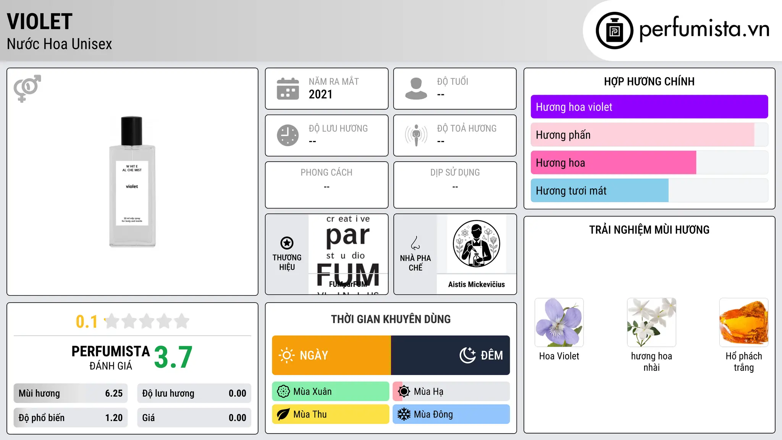Click the TRẢI NGHIỆM MÙI HƯƠNG heading
The height and width of the screenshot is (440, 782).
649,230
